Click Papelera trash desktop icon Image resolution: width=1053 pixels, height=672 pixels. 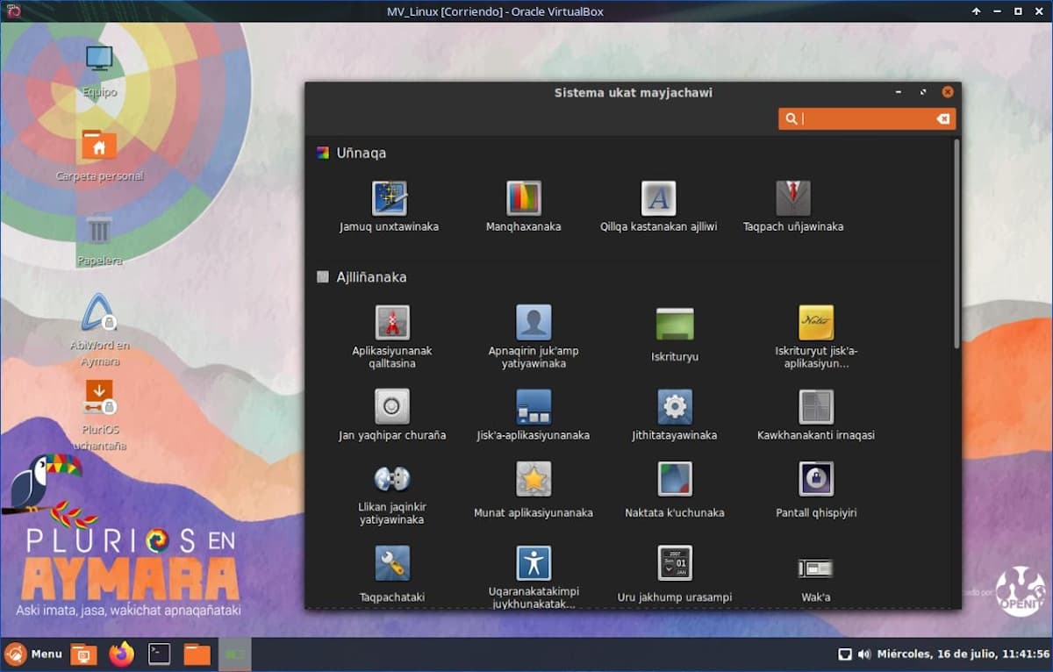(x=99, y=230)
